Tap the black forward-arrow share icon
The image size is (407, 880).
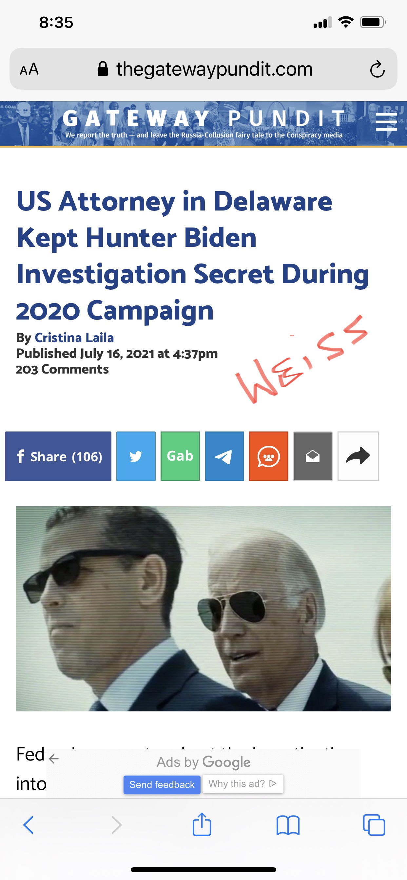click(x=358, y=456)
